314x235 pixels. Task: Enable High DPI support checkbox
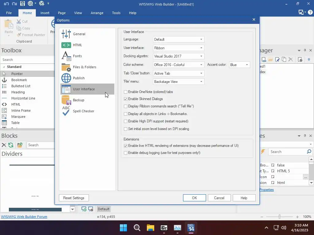[x=125, y=121]
